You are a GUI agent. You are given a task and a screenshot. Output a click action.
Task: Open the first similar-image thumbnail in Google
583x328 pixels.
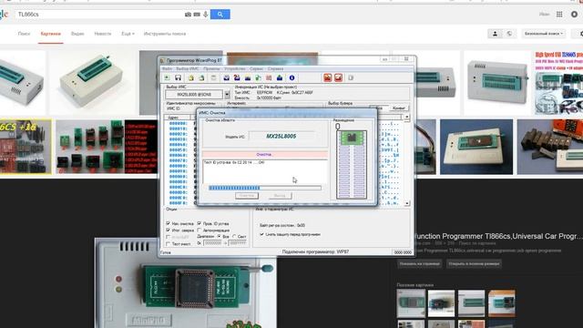[x=411, y=303]
